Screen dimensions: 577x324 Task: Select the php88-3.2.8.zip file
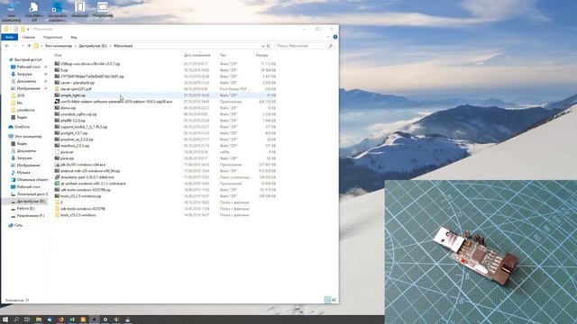click(70, 121)
